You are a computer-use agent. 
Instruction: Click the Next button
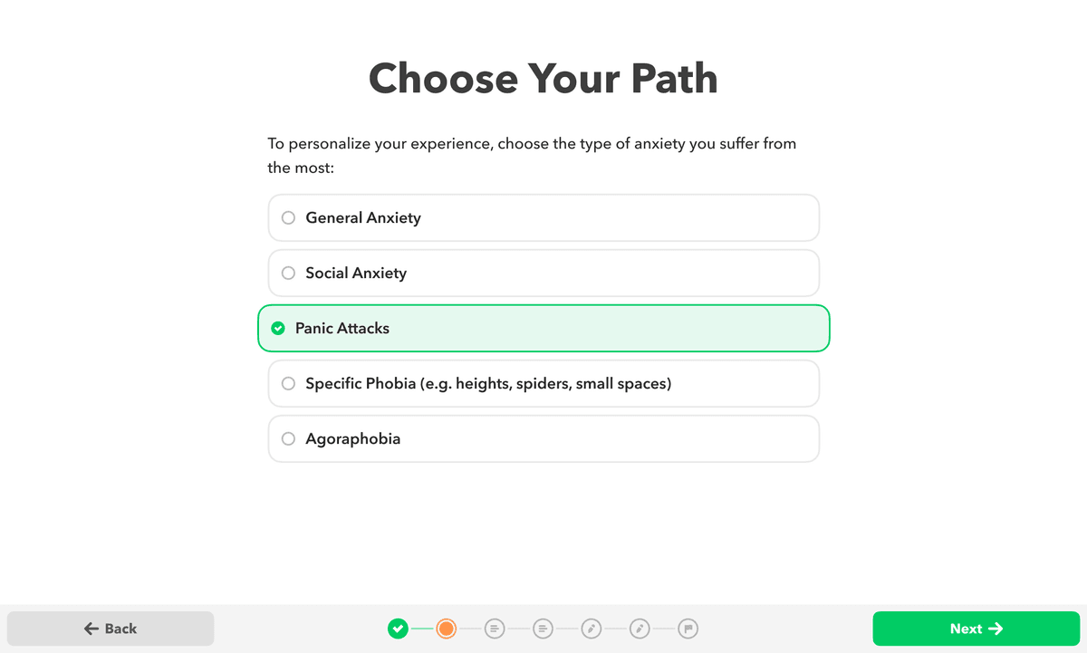pyautogui.click(x=976, y=629)
